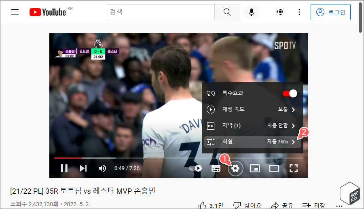The width and height of the screenshot is (364, 209).
Task: Open the 재생 속도 menu item
Action: click(252, 110)
